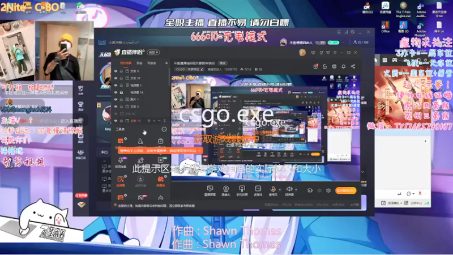This screenshot has height=255, width=453.
Task: Open the notification bell icon
Action: (344, 66)
